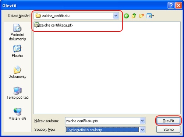
Task: Create a new folder
Action: click(141, 16)
